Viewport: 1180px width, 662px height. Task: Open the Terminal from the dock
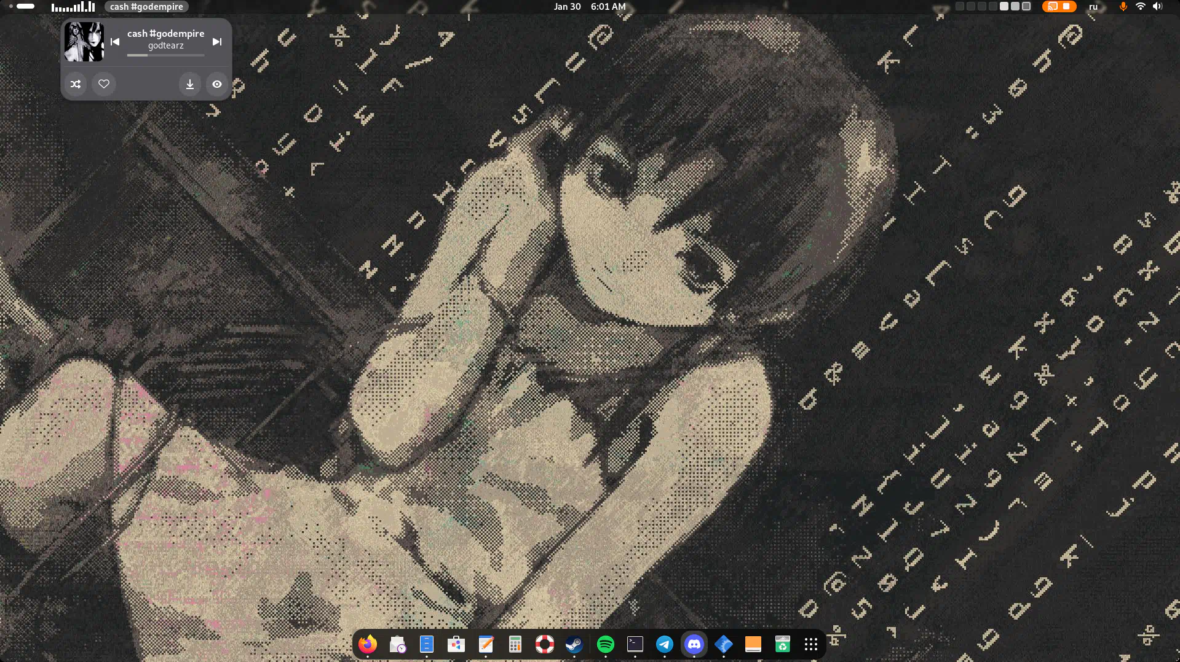pyautogui.click(x=635, y=644)
